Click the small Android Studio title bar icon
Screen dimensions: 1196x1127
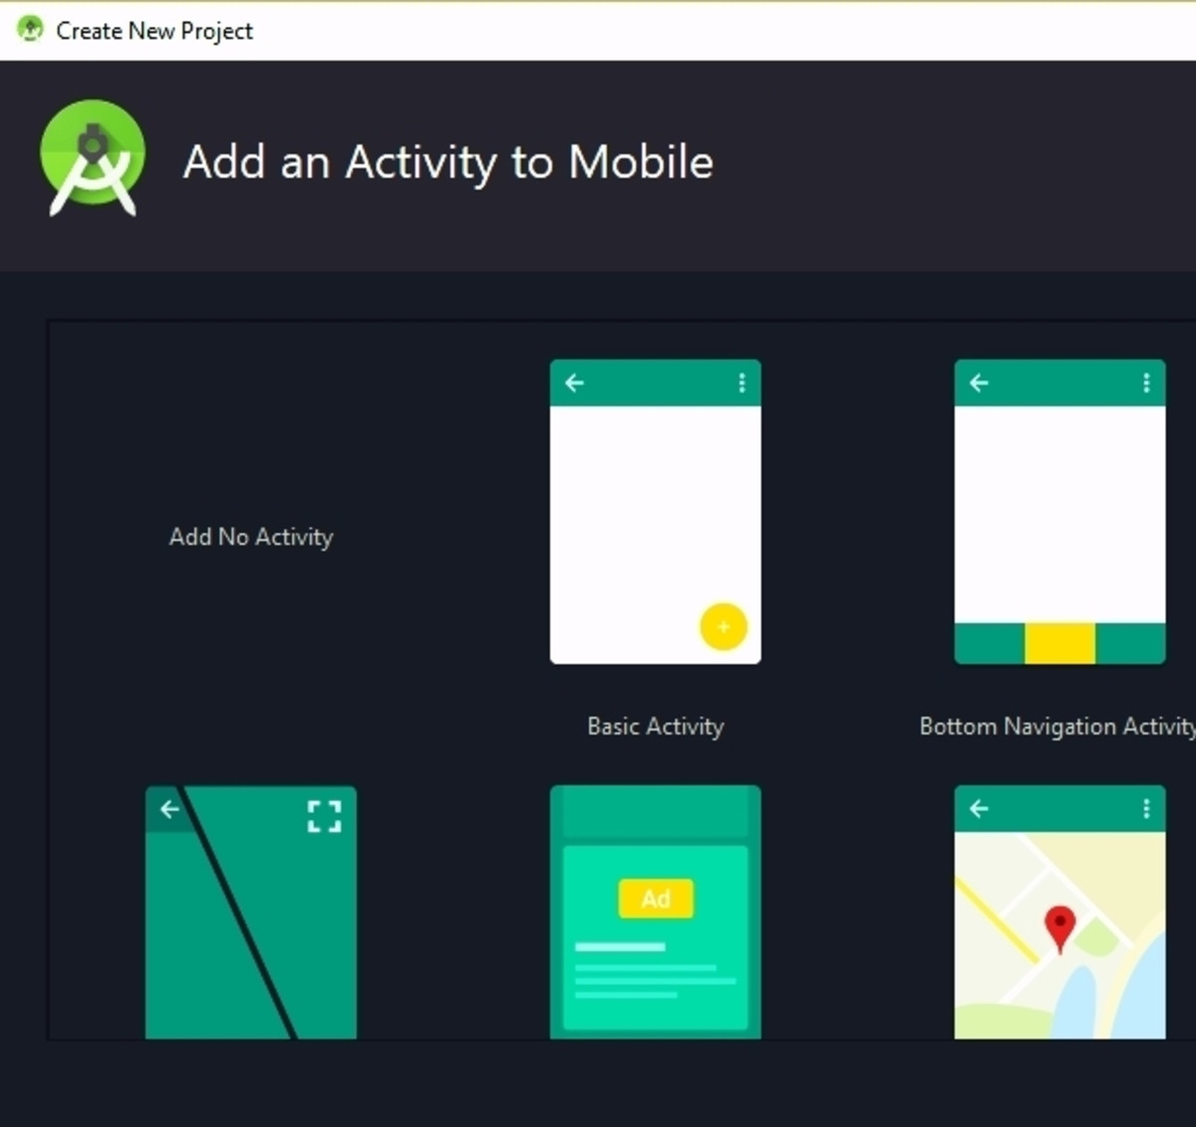31,29
